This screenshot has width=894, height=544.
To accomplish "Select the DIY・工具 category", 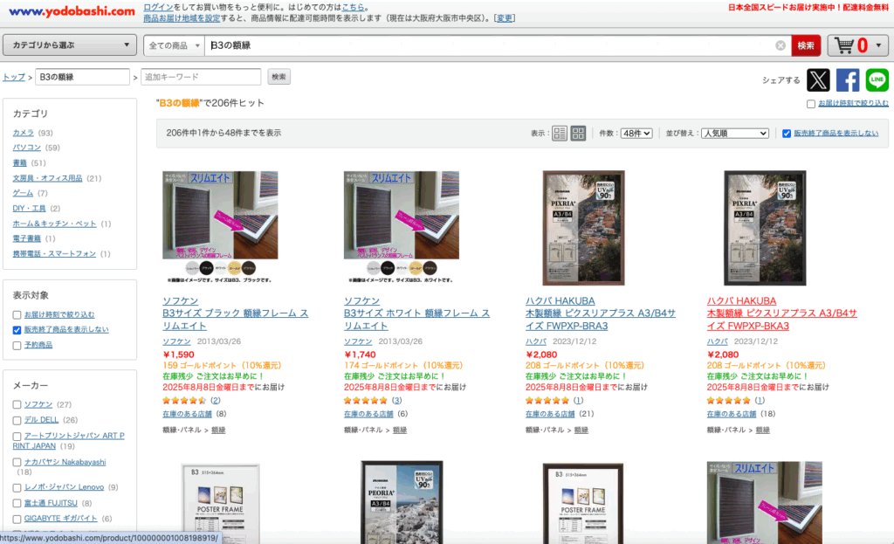I will (29, 209).
